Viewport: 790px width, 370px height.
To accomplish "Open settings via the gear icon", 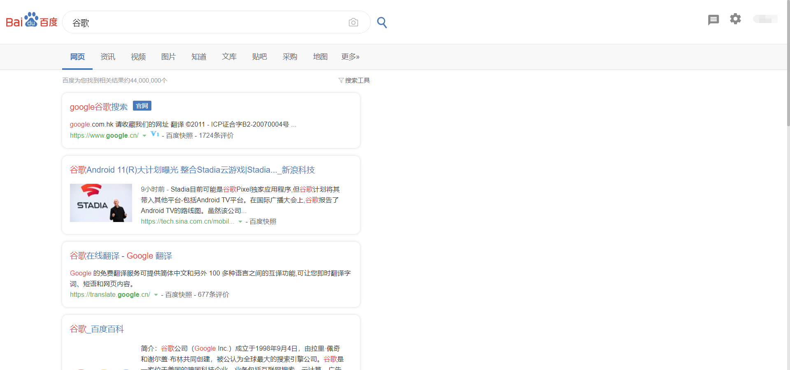I will pyautogui.click(x=735, y=19).
